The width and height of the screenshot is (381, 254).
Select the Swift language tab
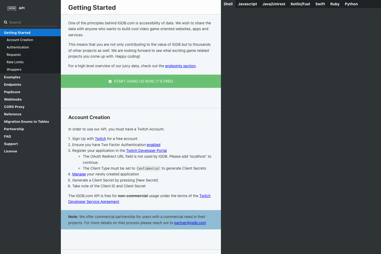click(x=320, y=4)
